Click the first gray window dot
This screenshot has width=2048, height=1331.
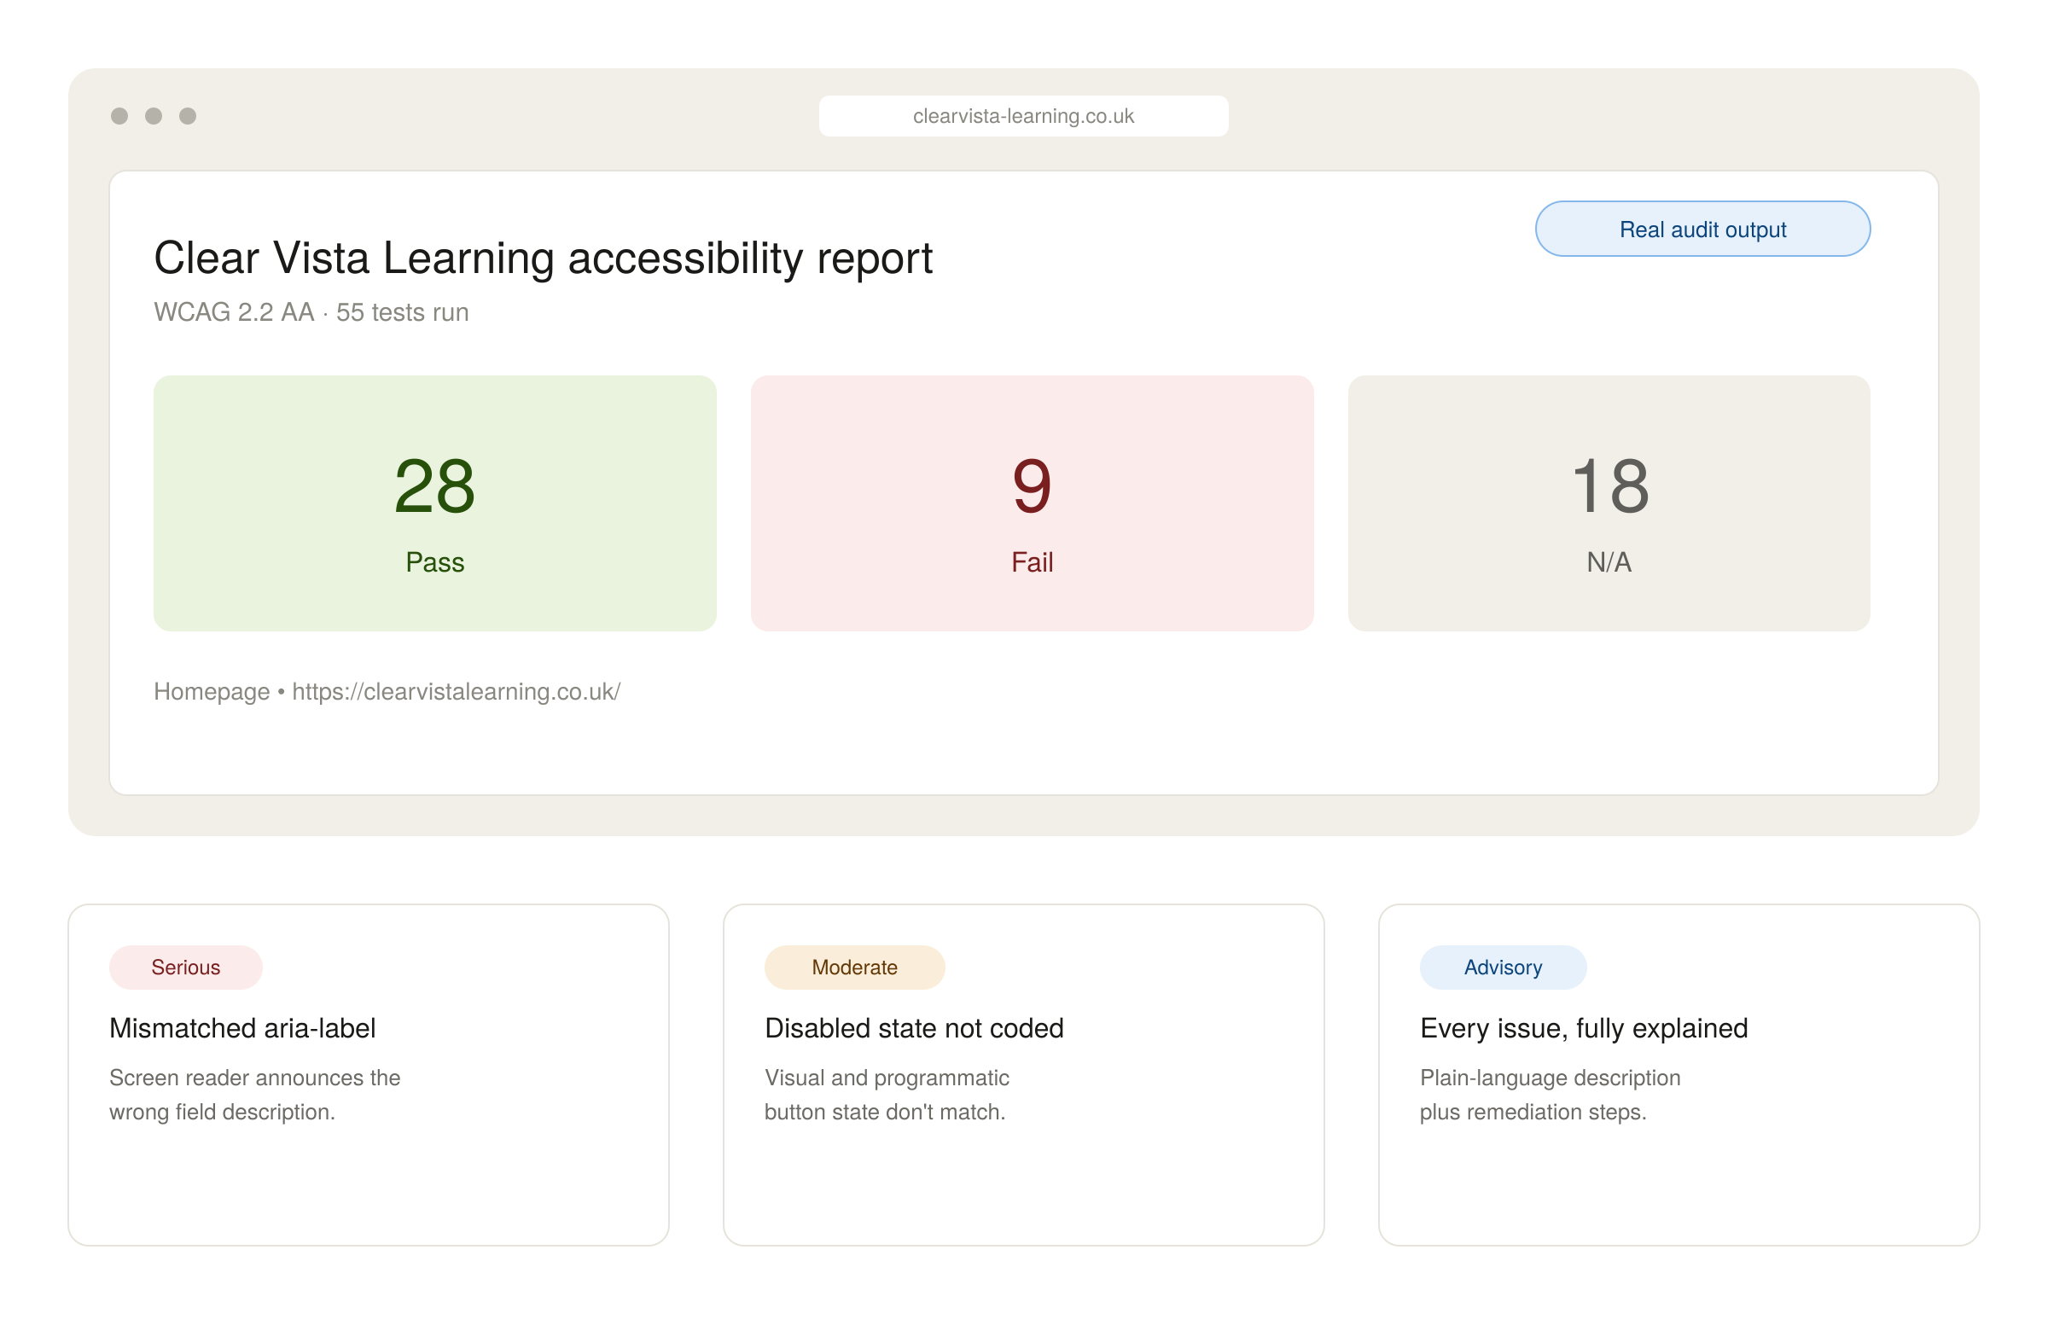pyautogui.click(x=119, y=116)
